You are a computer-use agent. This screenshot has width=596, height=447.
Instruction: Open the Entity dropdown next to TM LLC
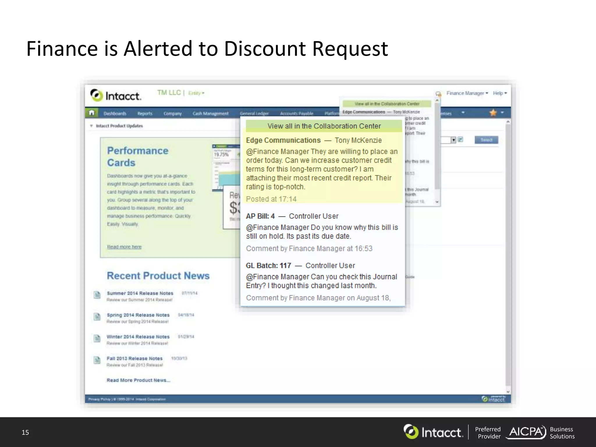[x=196, y=93]
